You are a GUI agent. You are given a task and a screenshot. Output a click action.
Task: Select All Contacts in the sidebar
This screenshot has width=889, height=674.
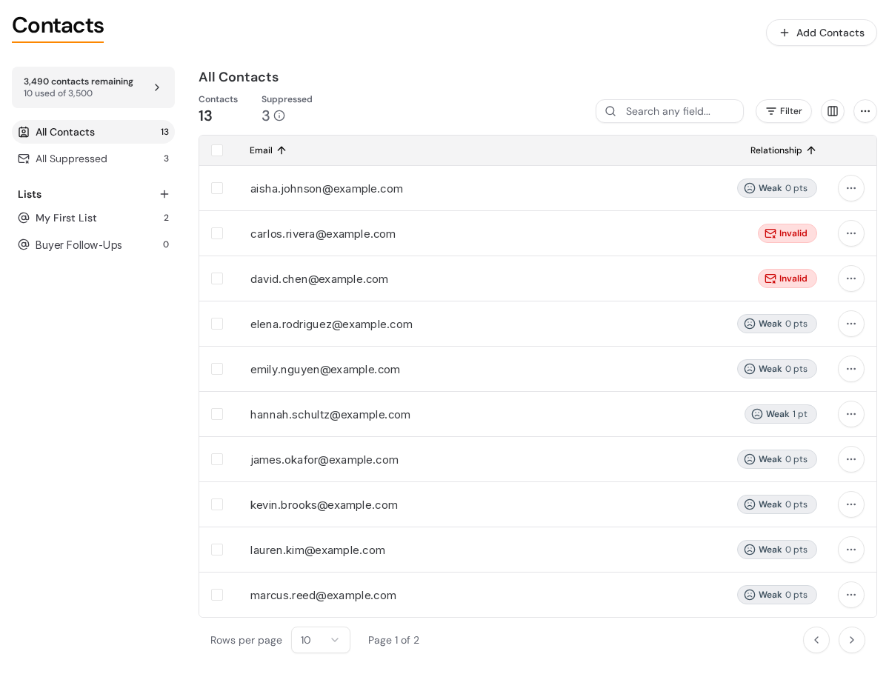point(93,132)
